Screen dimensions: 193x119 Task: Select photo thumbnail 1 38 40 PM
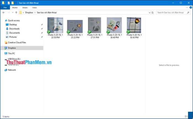click(114, 25)
